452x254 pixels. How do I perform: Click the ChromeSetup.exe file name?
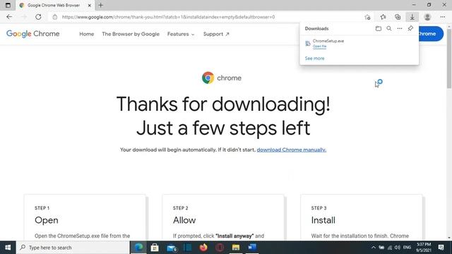328,41
